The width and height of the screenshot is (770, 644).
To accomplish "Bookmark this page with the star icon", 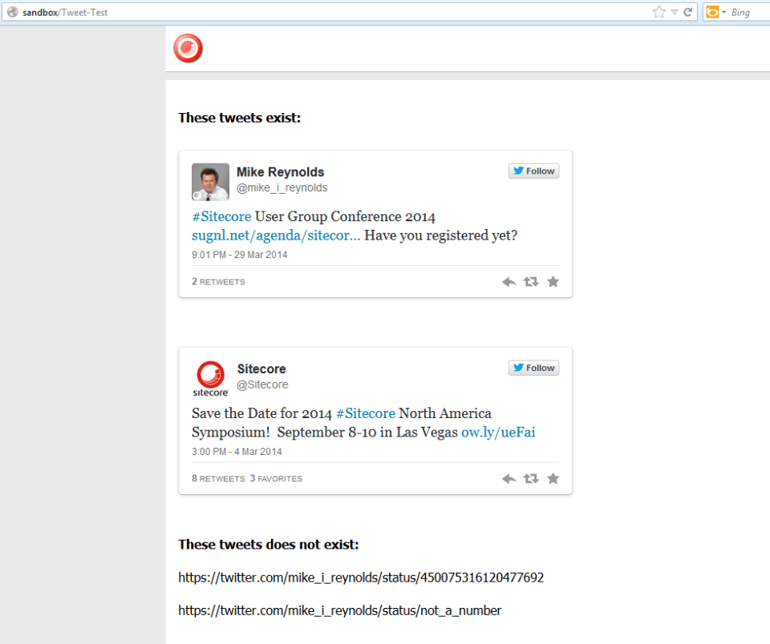I will coord(659,12).
